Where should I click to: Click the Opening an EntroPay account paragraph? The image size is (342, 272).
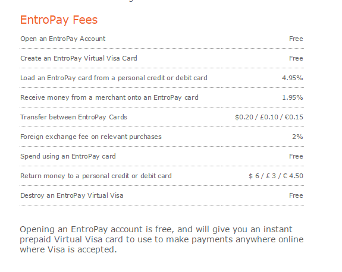point(162,239)
